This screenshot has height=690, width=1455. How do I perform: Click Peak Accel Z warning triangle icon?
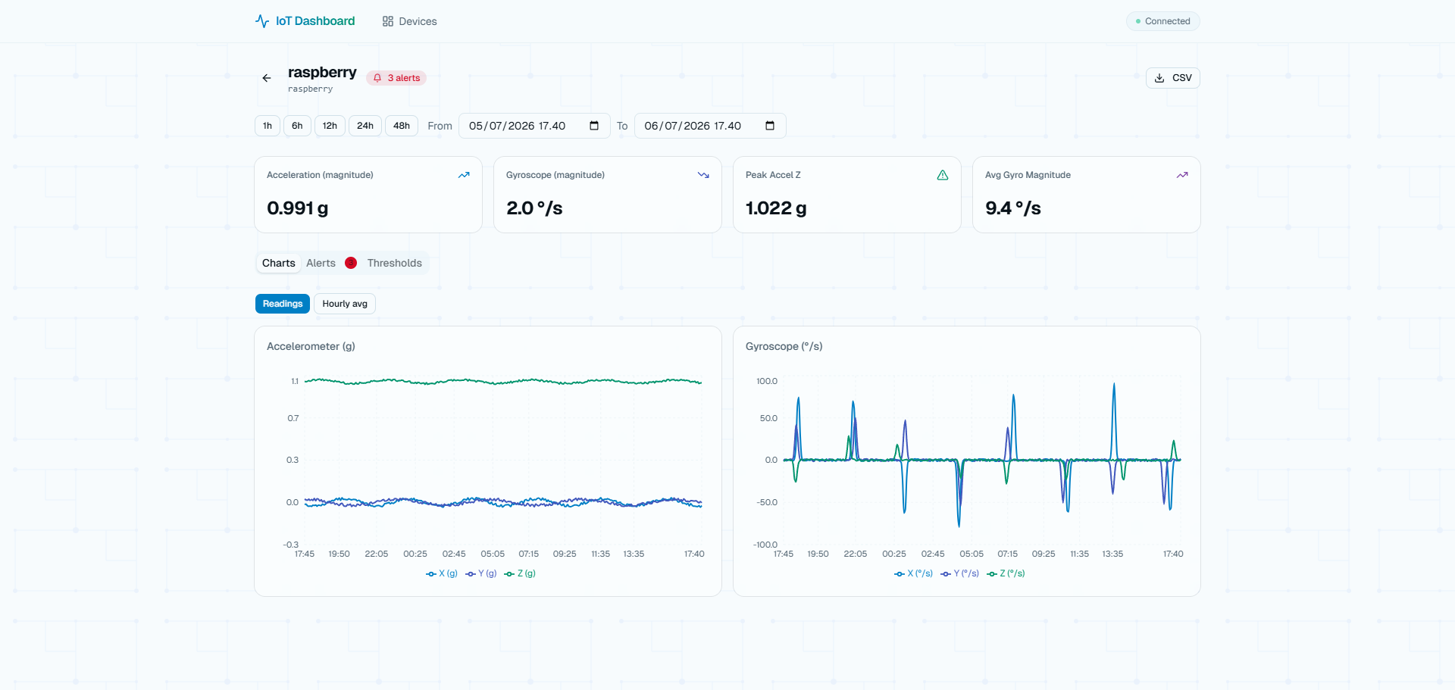click(x=943, y=175)
